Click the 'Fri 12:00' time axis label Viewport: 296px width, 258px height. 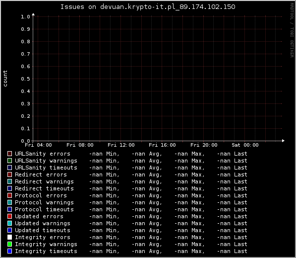[121, 145]
